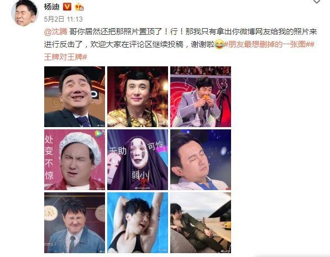Open photo of man in suit laughing
330x257 pixels.
coord(75,97)
